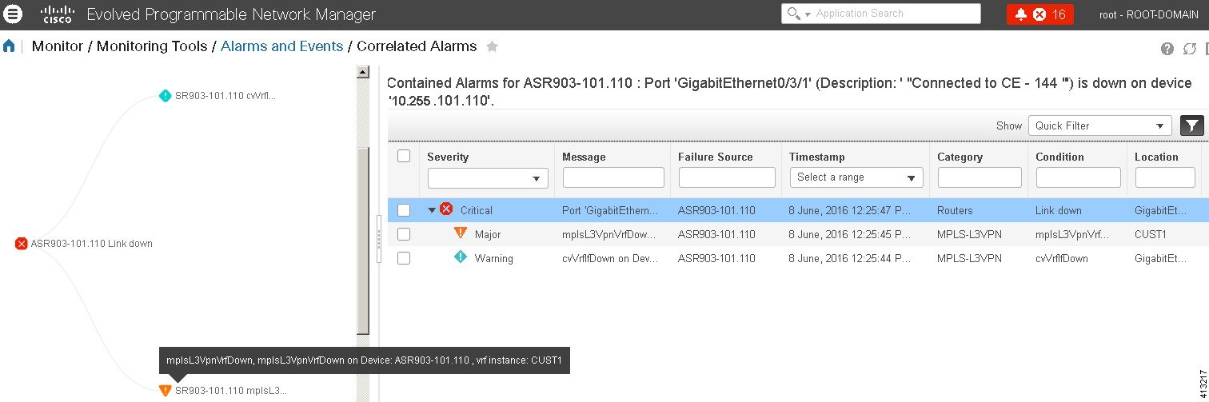The width and height of the screenshot is (1209, 402).
Task: Check the Critical alarm row checkbox
Action: tap(404, 210)
